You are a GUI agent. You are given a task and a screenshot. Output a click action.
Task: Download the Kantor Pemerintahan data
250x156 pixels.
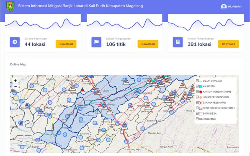click(x=228, y=44)
